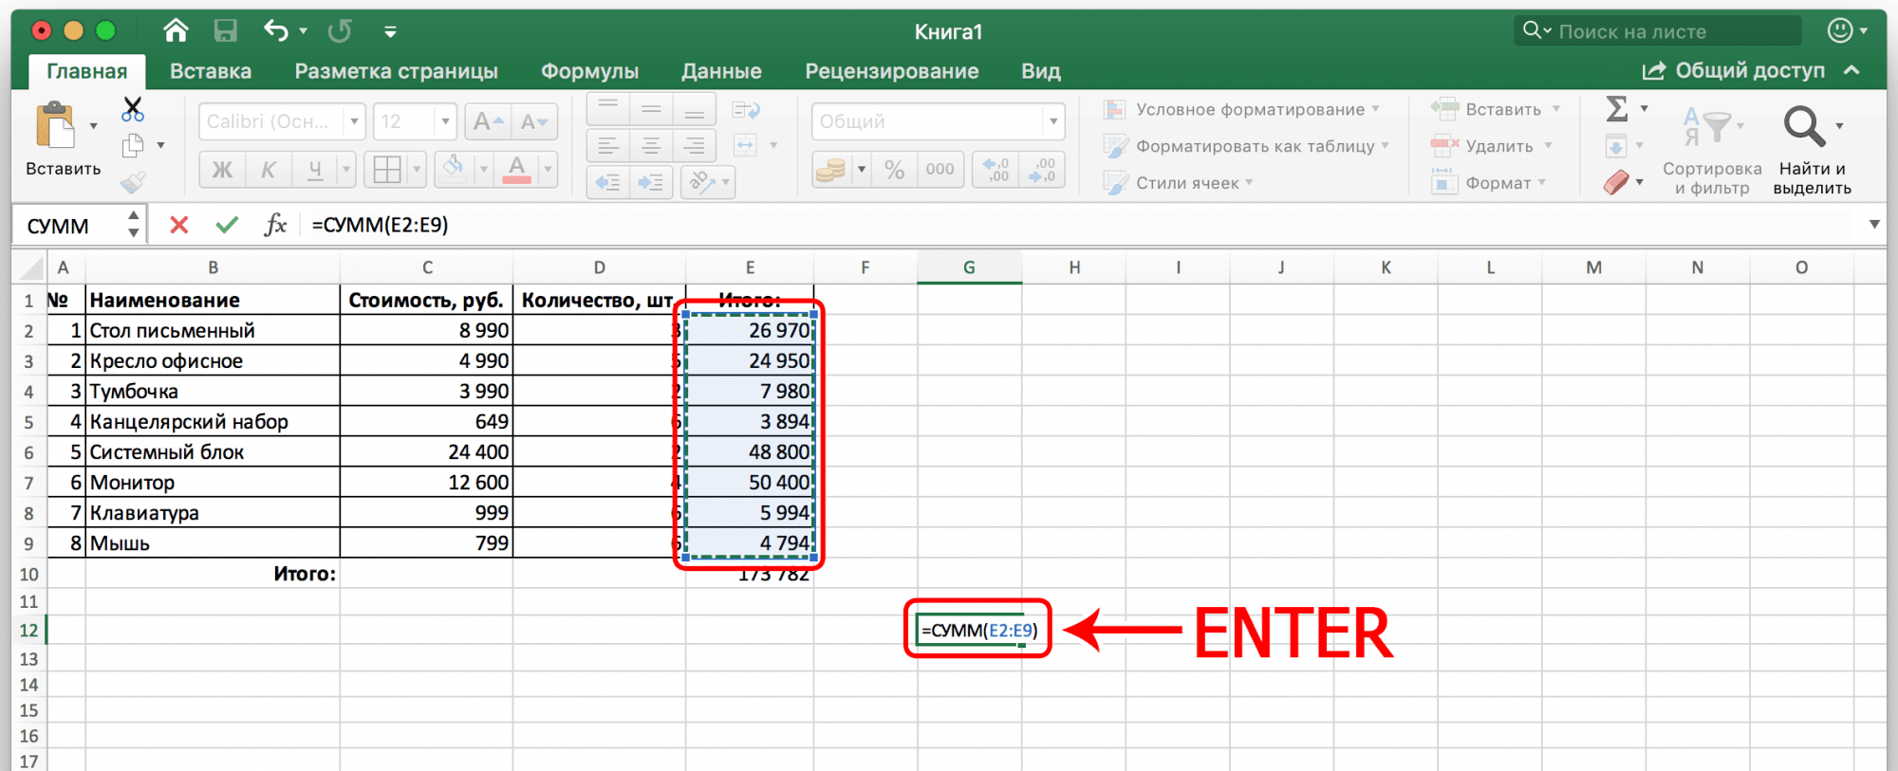
Task: Cancel formula entry with red X
Action: (x=178, y=225)
